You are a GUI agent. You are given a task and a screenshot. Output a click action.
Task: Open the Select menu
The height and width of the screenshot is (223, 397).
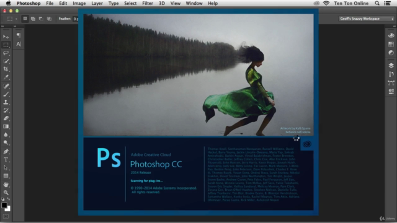[130, 3]
